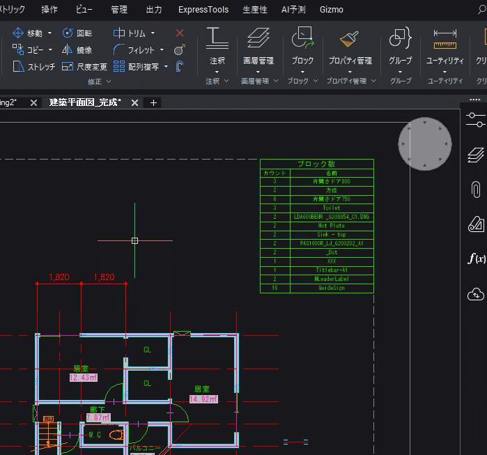Activate the ストレッチ (Stretch) tool
Image resolution: width=487 pixels, height=455 pixels.
coord(33,66)
